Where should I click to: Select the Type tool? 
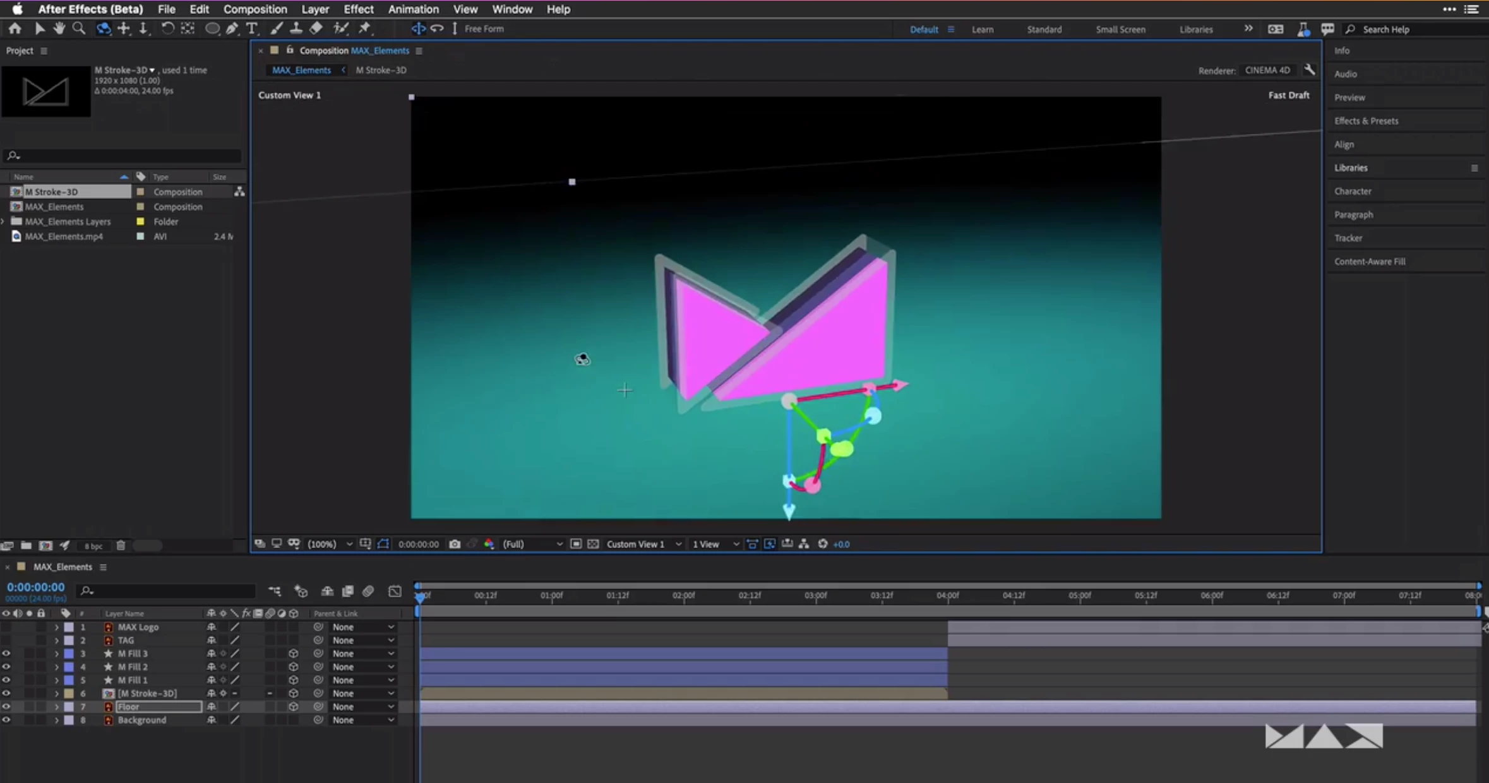point(251,28)
